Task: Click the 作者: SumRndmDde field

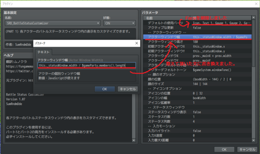Action: tap(19, 44)
